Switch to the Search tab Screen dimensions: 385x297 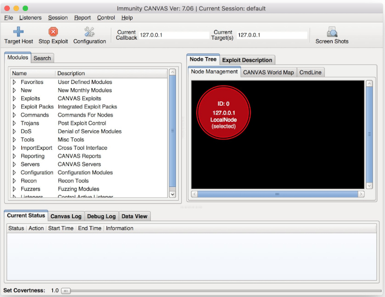coord(42,58)
